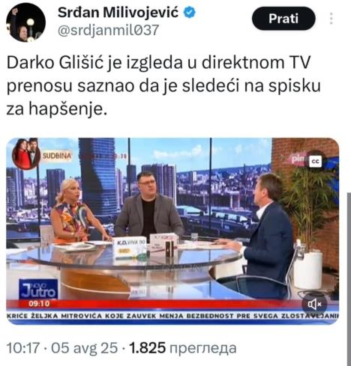Select the tweet text about Darko Glišić
The height and width of the screenshot is (366, 351).
163,85
